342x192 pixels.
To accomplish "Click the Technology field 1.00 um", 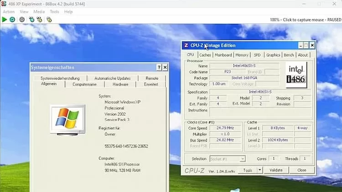I will 219,84.
